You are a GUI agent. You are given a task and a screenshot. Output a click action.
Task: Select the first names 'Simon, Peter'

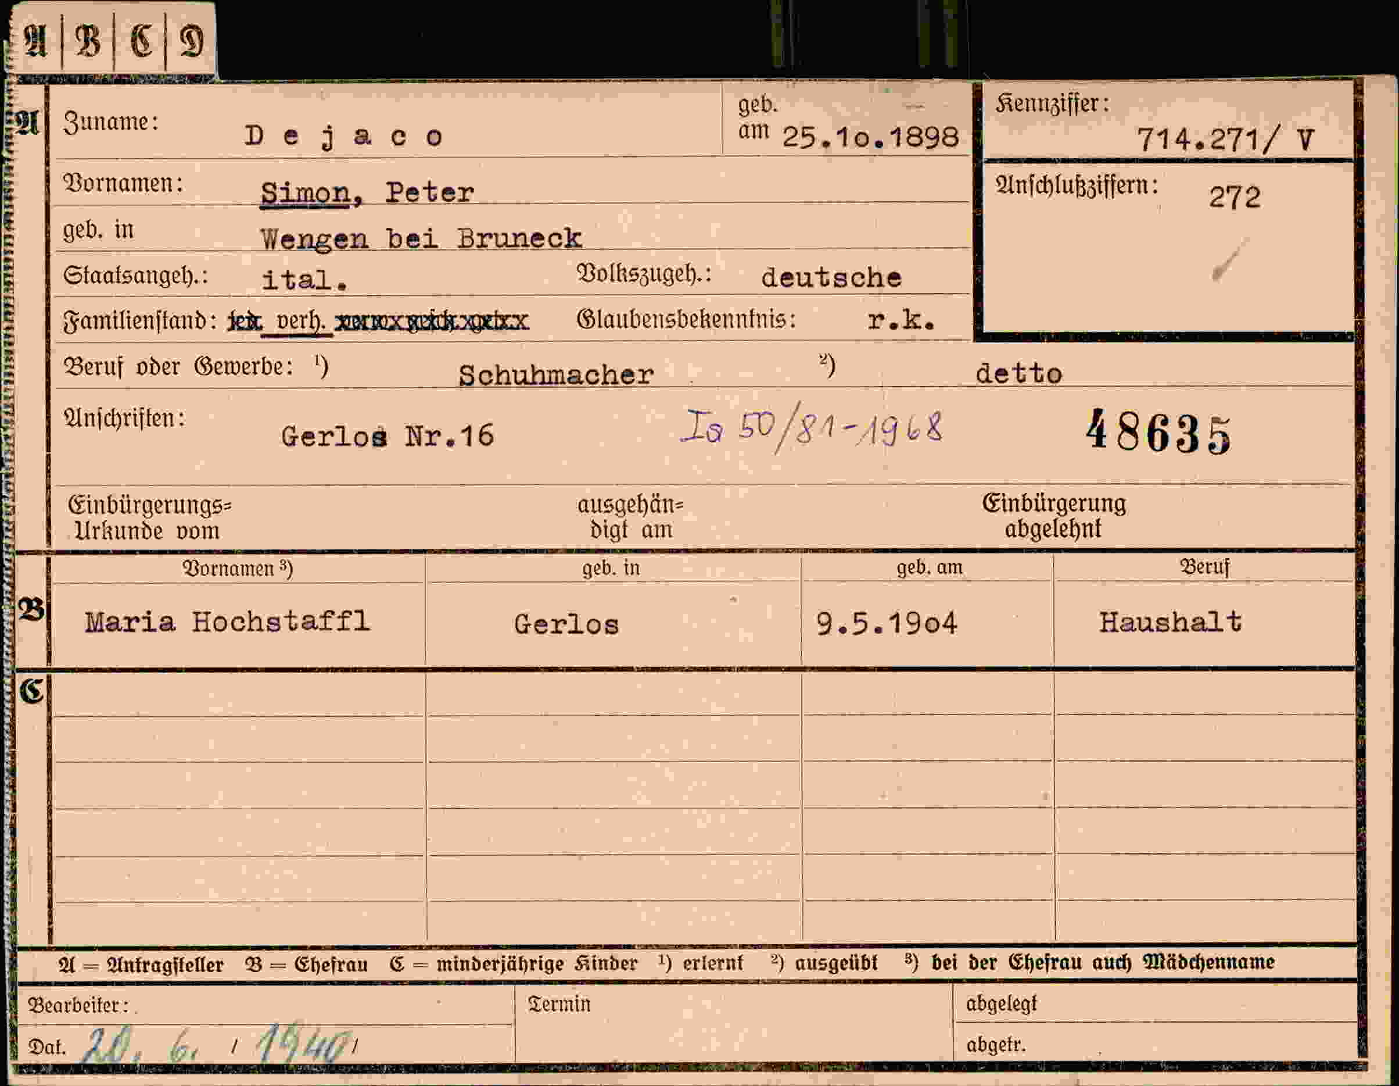click(x=367, y=193)
